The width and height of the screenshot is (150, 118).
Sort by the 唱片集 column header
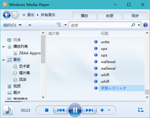tap(73, 34)
